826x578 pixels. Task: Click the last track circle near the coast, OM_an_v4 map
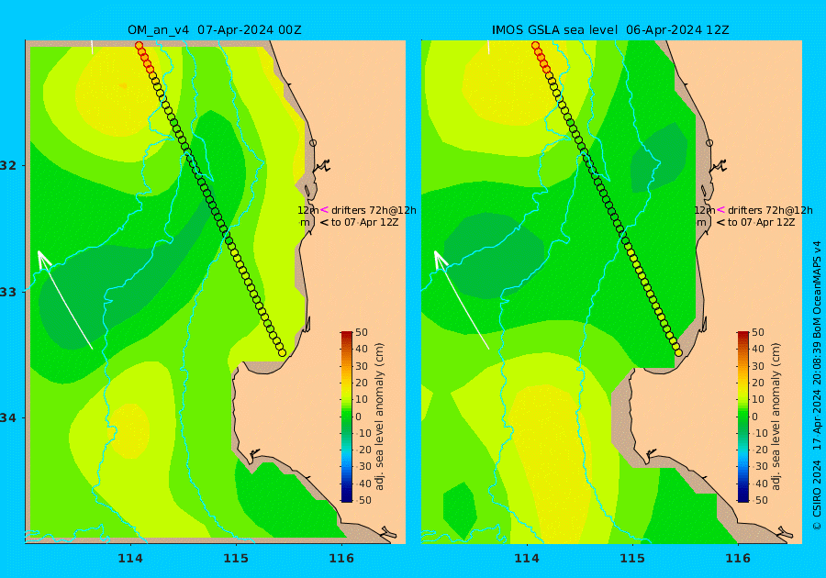[x=282, y=352]
